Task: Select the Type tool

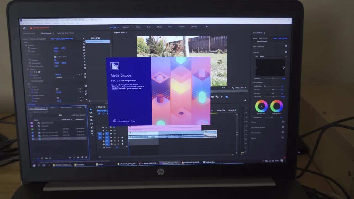Action: [92, 135]
